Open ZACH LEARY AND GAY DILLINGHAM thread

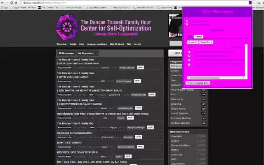78,64
